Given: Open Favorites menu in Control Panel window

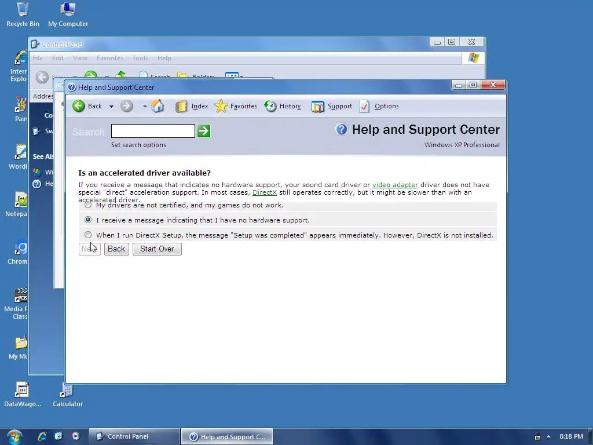Looking at the screenshot, I should click(x=109, y=58).
